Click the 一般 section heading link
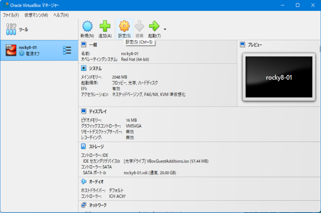321x213 pixels. point(93,44)
